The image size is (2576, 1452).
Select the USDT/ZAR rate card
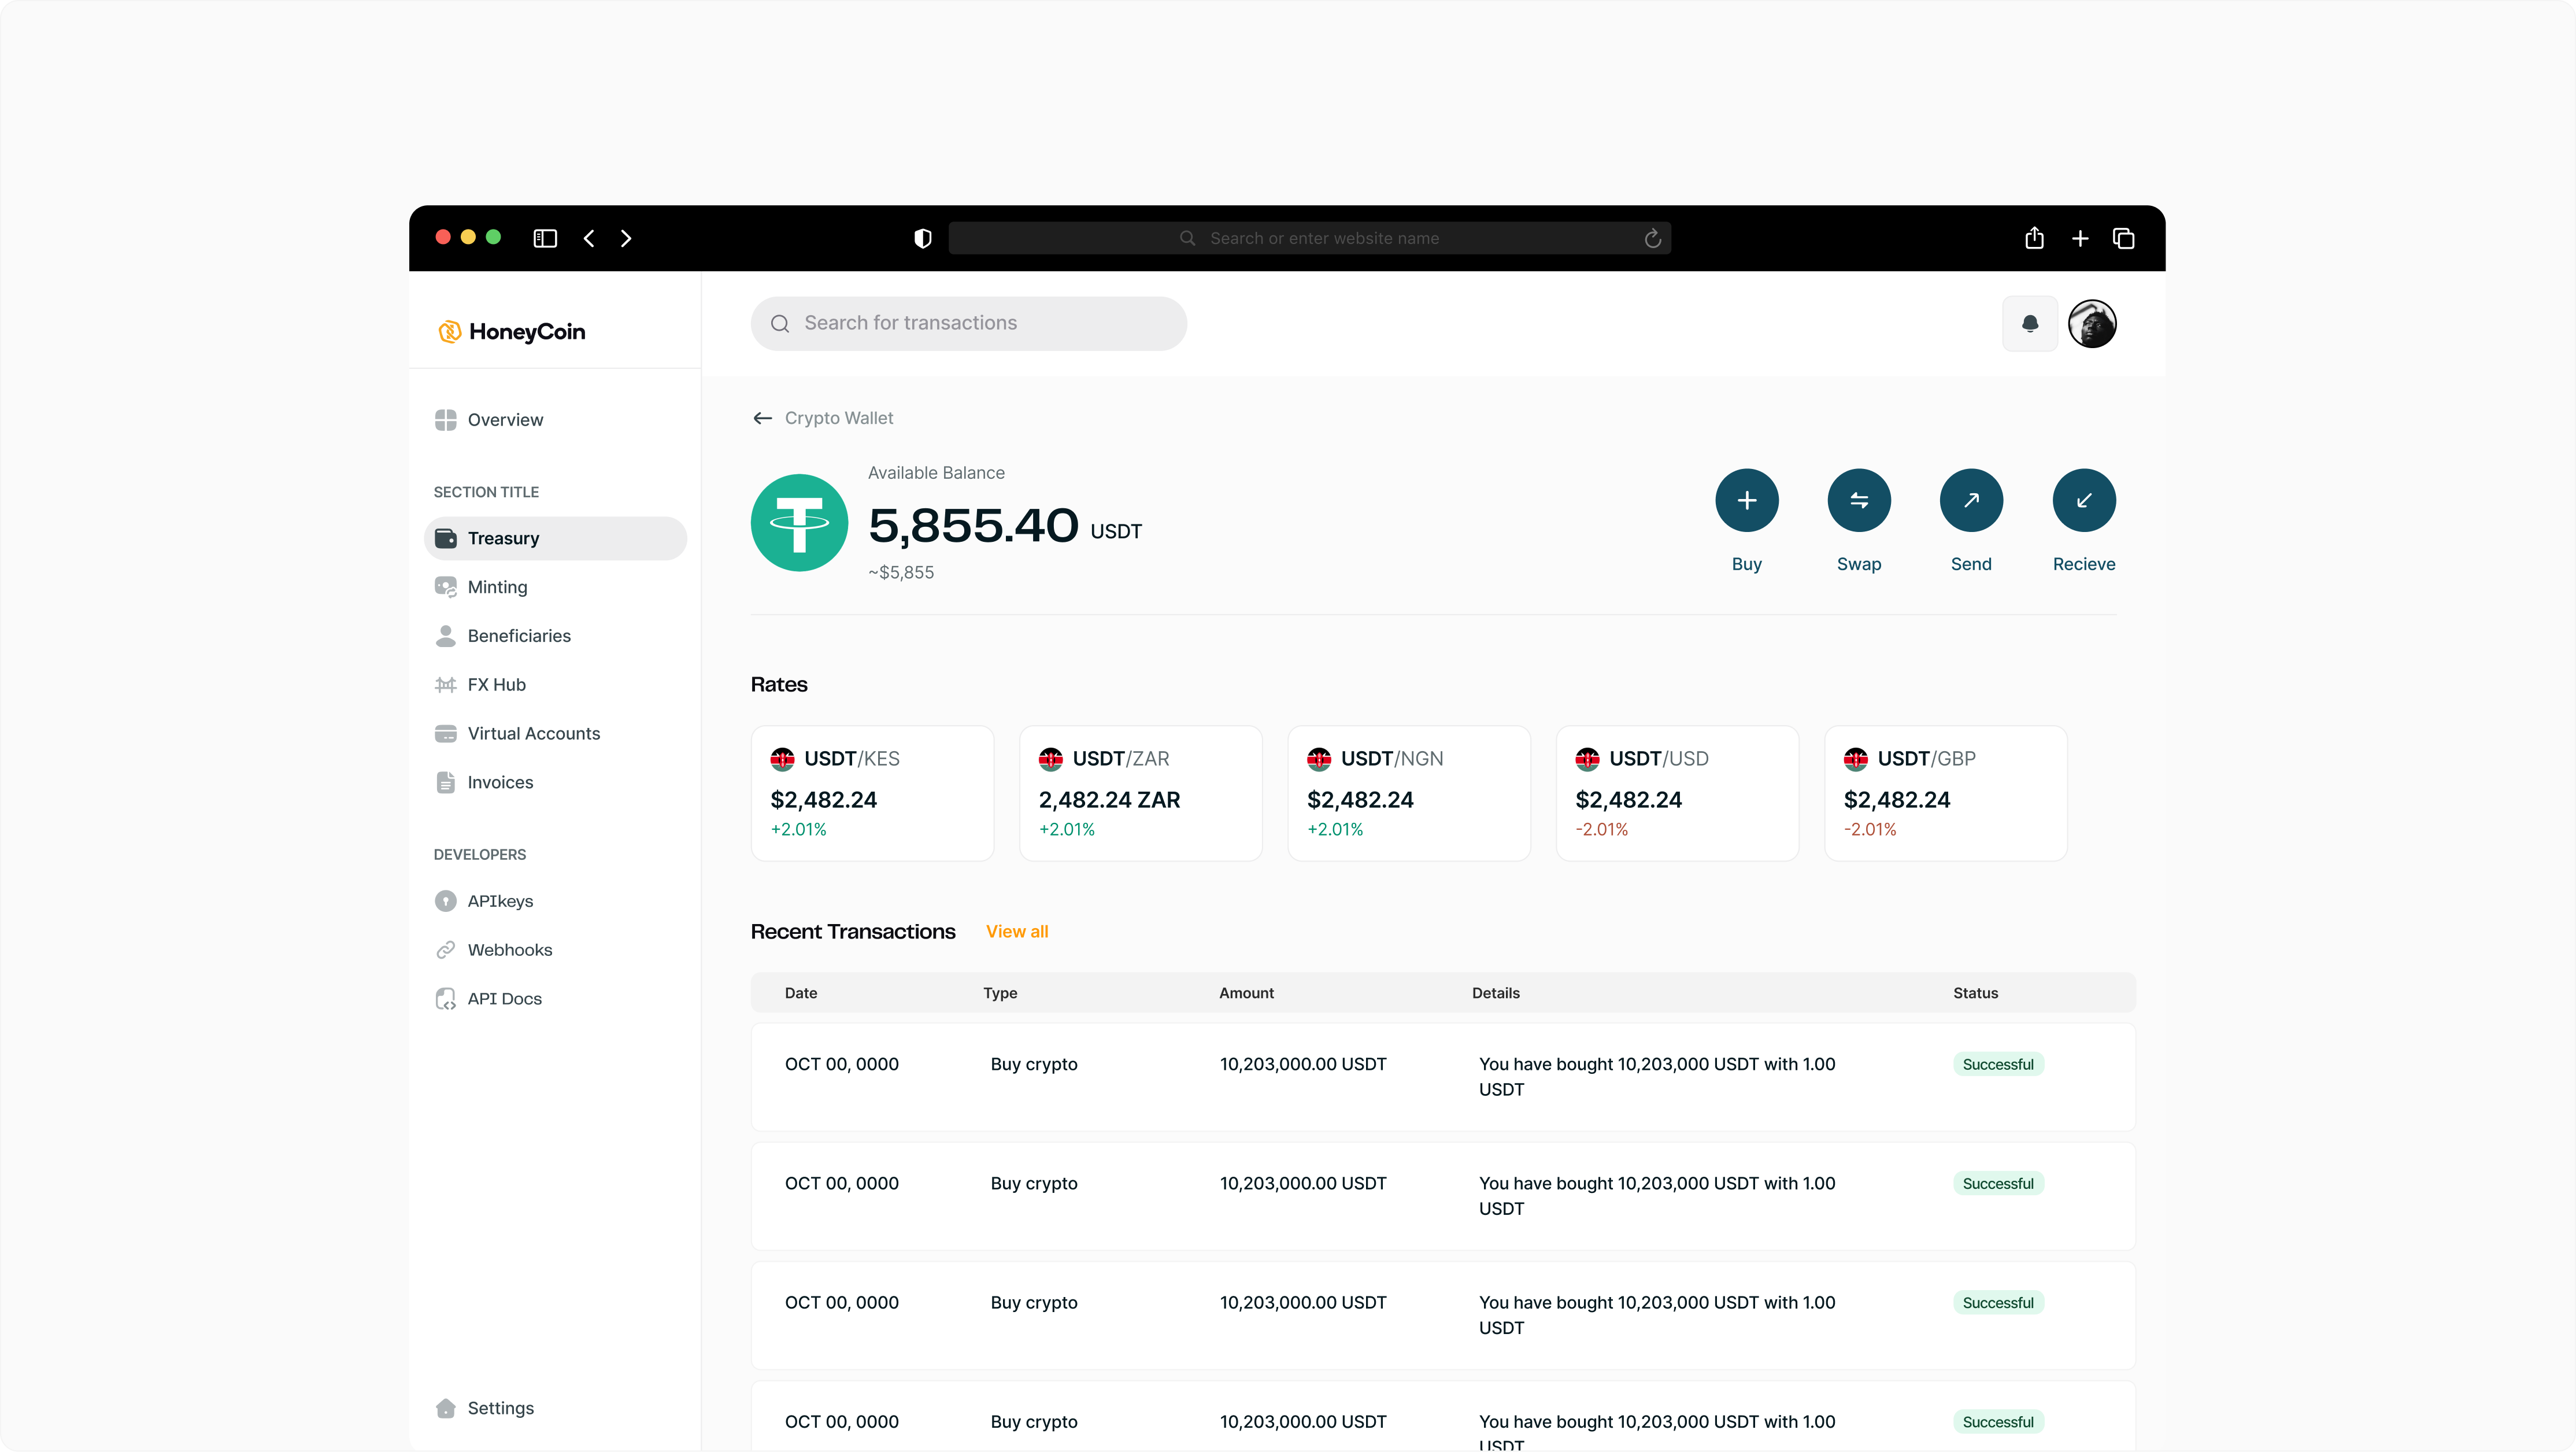point(1140,793)
